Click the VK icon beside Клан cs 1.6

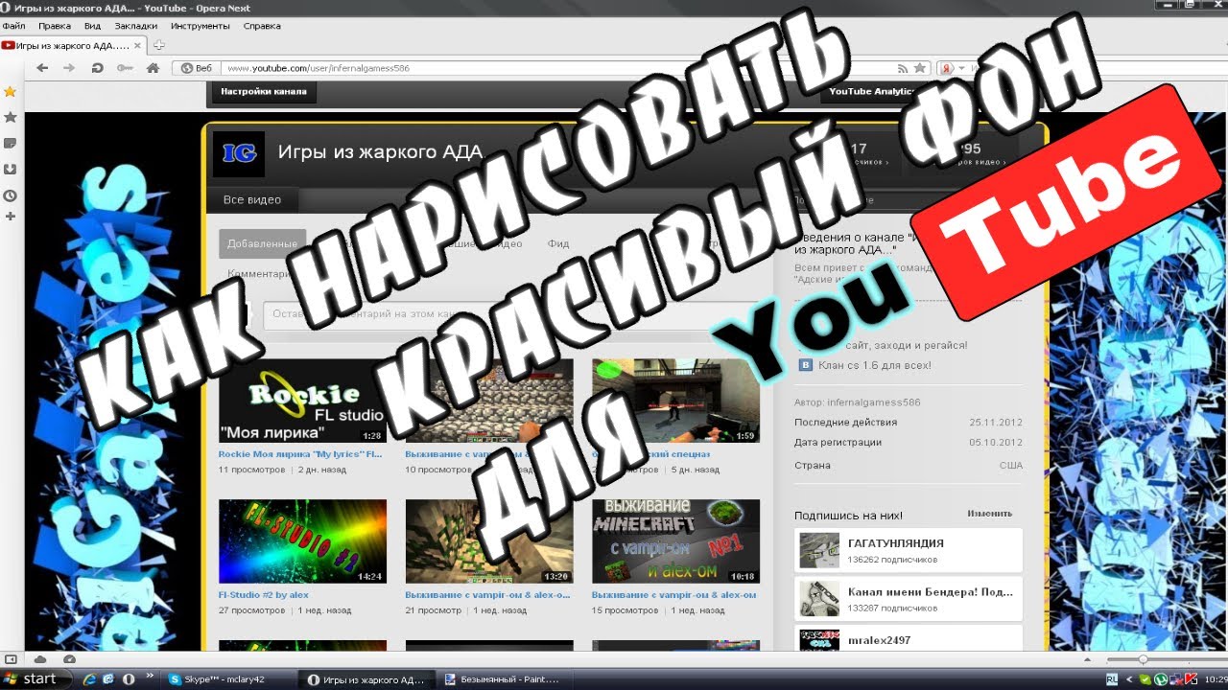(807, 365)
